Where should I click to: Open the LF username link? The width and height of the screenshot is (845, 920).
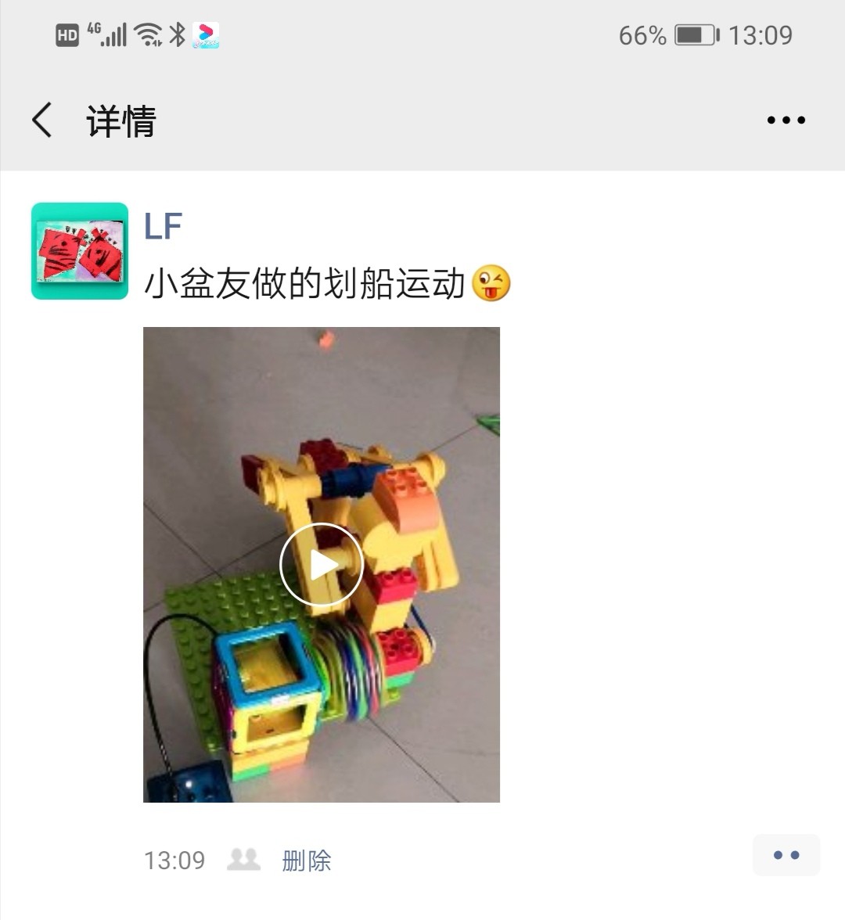click(163, 227)
